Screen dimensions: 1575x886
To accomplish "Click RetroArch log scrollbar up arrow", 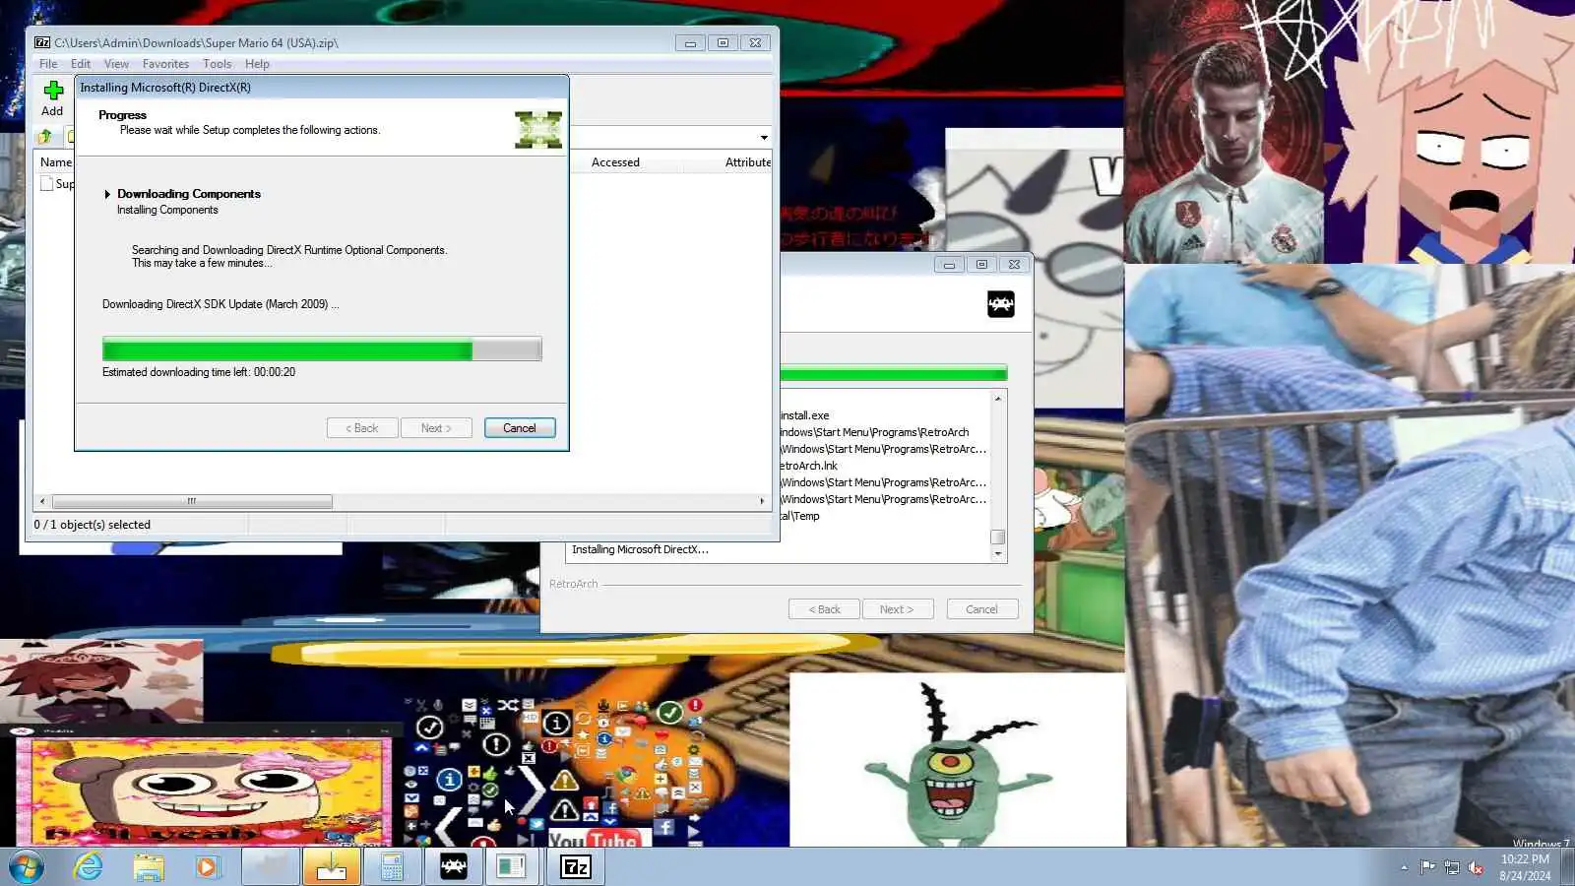I will pyautogui.click(x=998, y=399).
